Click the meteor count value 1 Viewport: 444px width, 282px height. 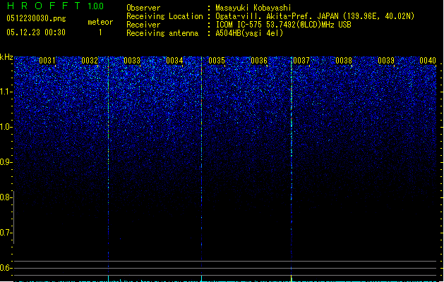click(x=100, y=32)
